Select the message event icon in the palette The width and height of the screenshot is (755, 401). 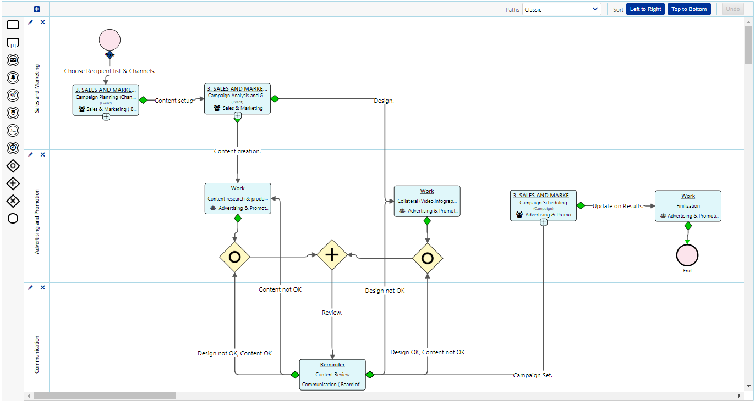coord(13,60)
